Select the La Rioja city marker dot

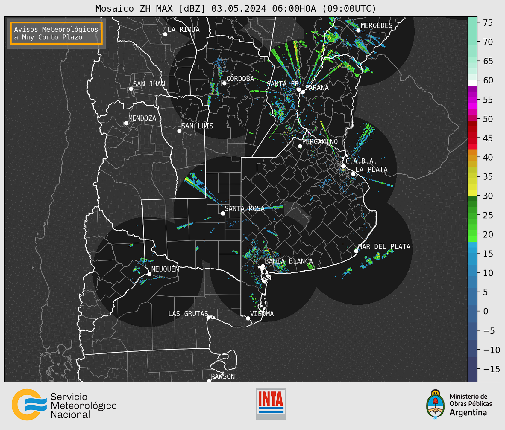coord(165,34)
